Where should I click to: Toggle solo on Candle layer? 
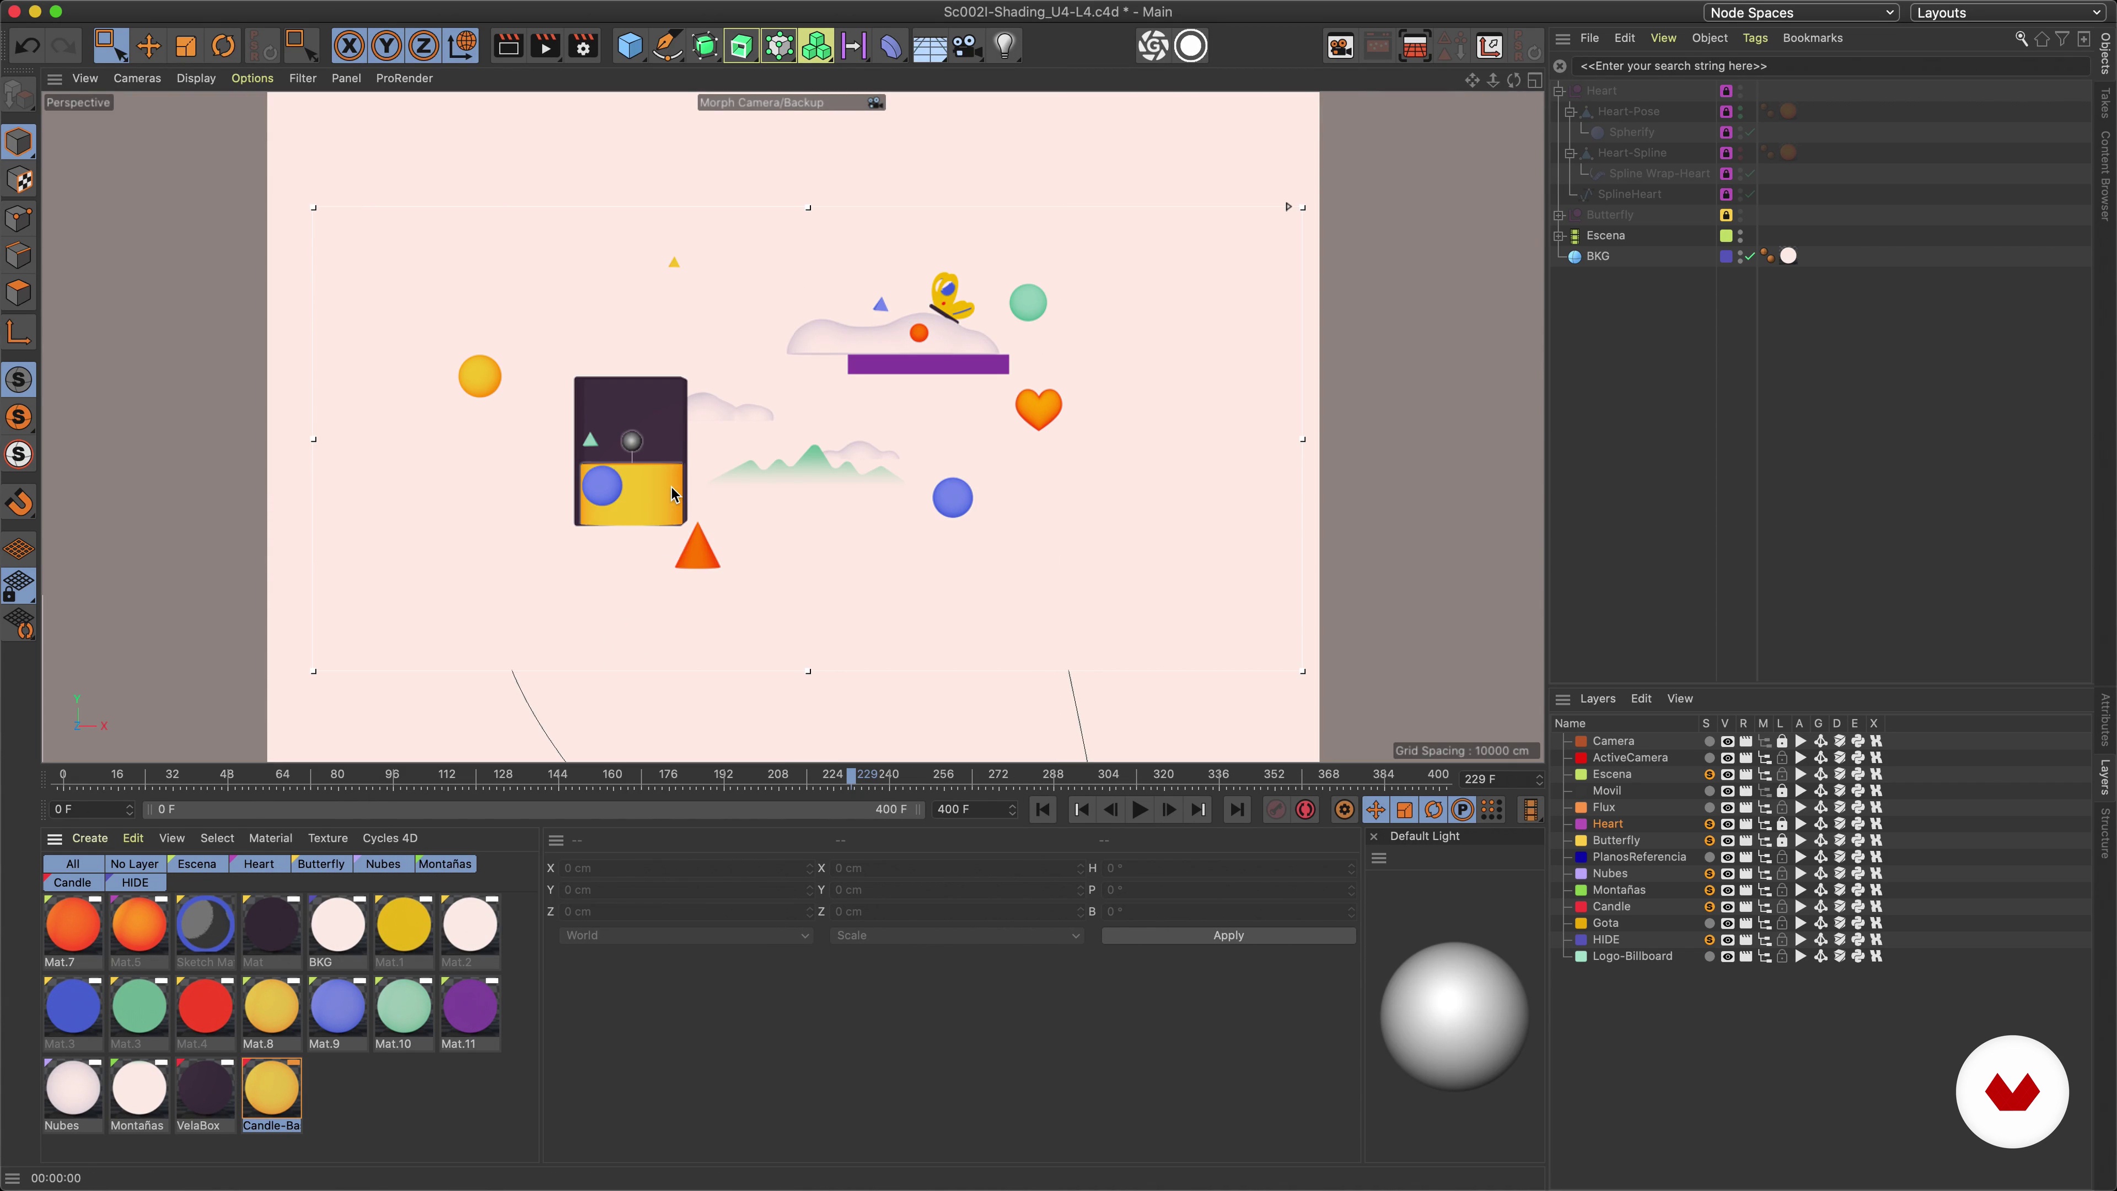coord(1710,906)
